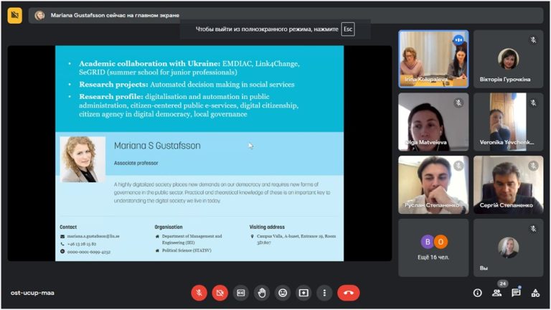This screenshot has width=551, height=310.
Task: Start presenting your screen
Action: (303, 293)
